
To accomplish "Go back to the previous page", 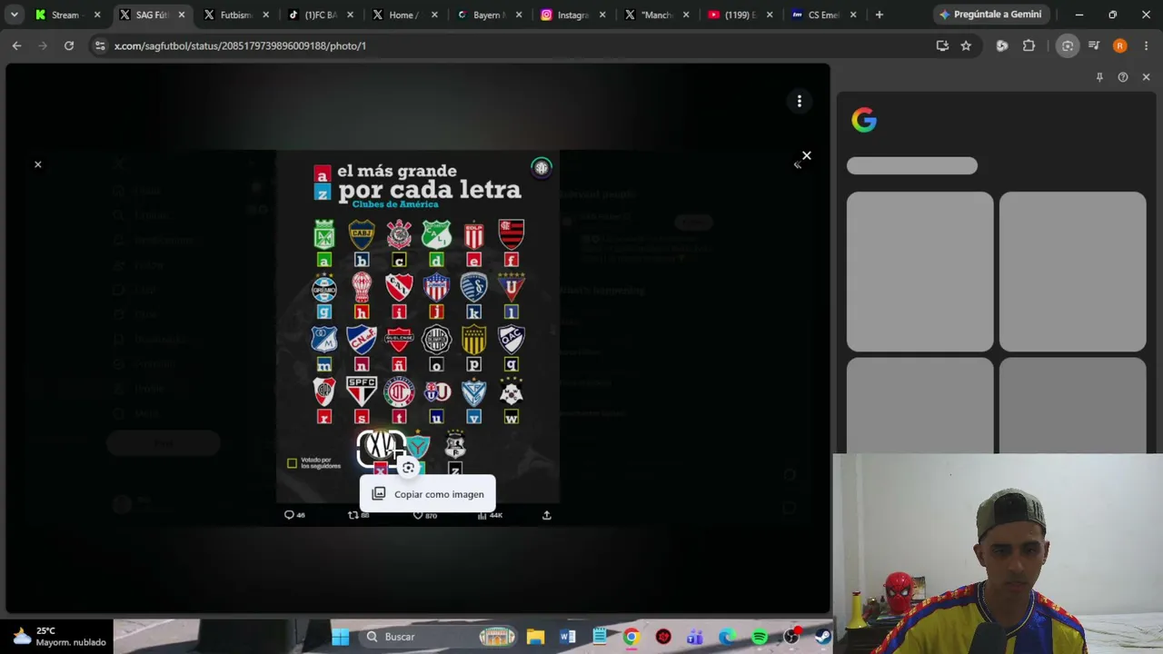I will 17,45.
